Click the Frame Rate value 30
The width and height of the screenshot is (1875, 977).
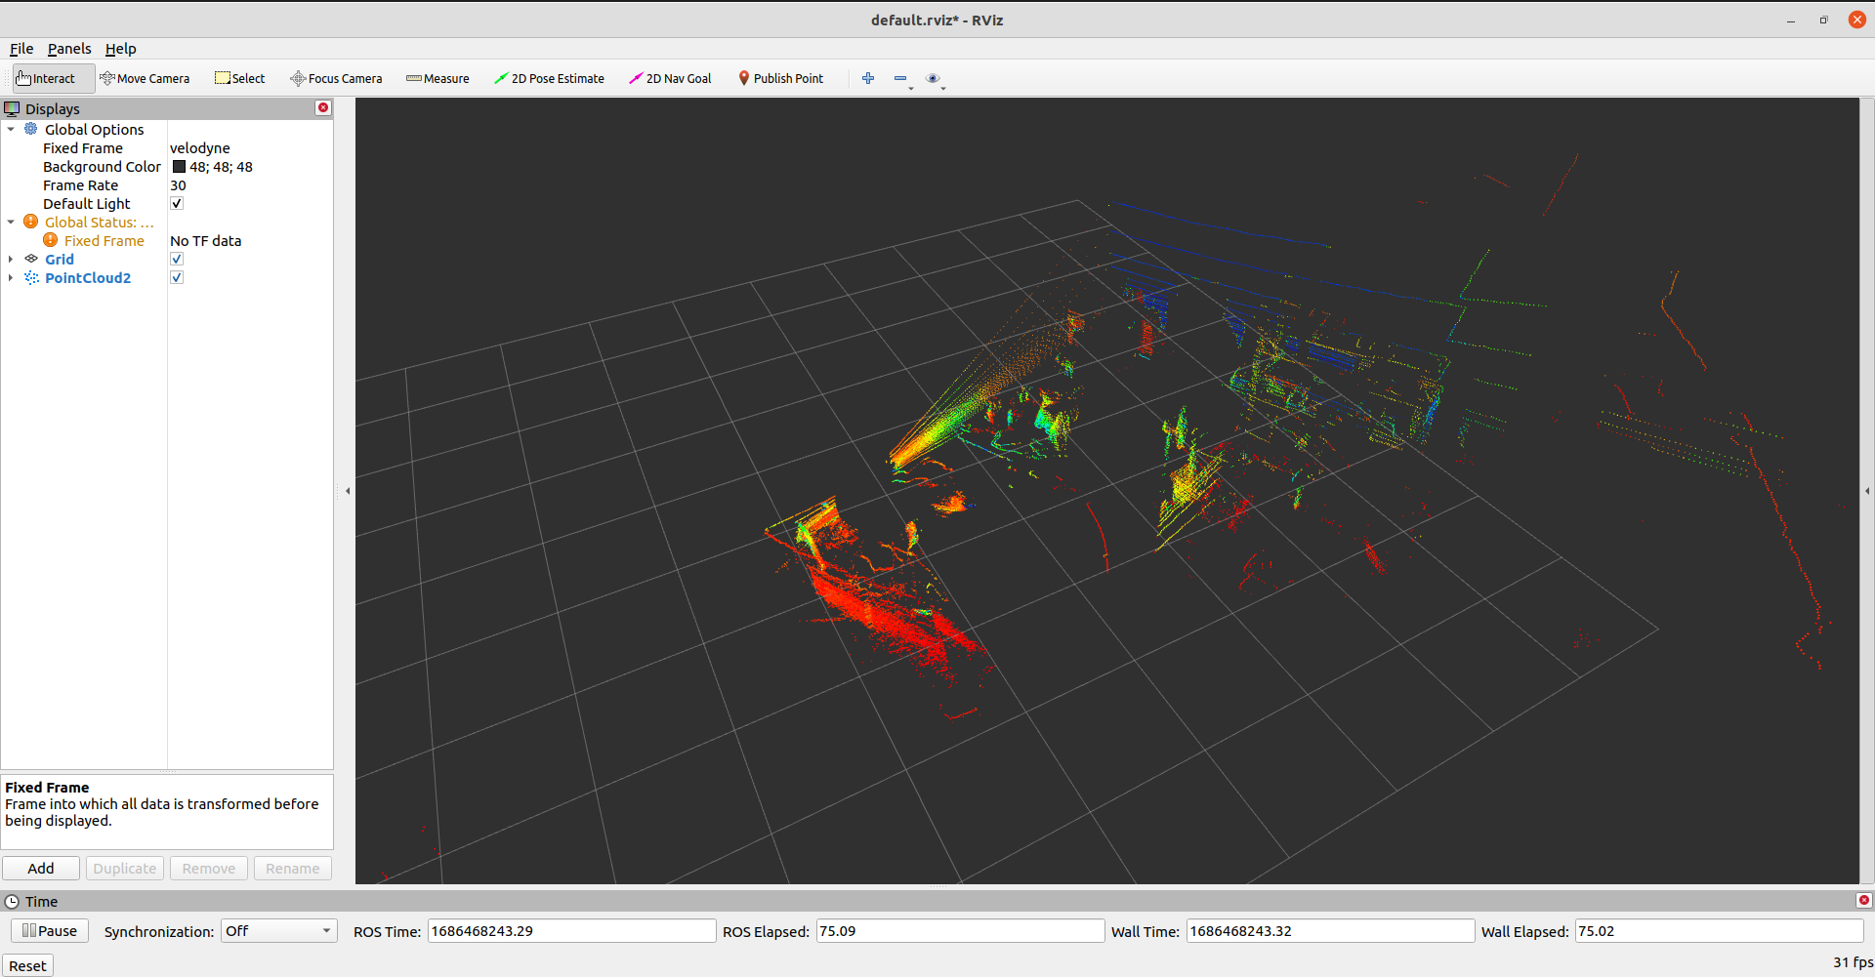[x=178, y=185]
